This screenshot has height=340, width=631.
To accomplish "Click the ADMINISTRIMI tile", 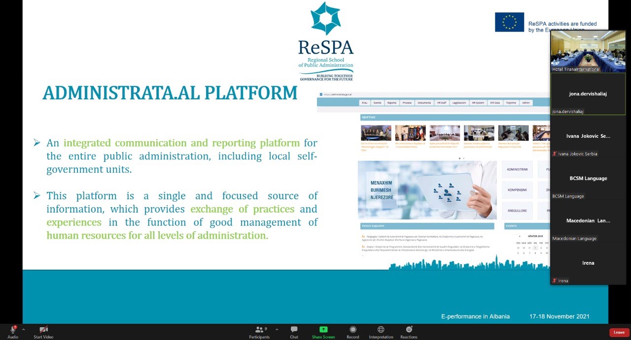I will (x=517, y=169).
